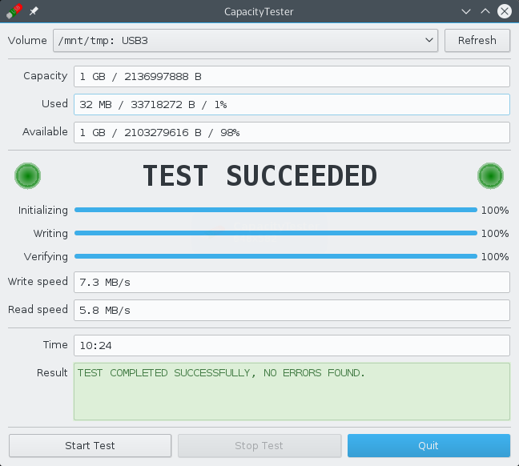
Task: Focus the Used space field
Action: pos(292,104)
